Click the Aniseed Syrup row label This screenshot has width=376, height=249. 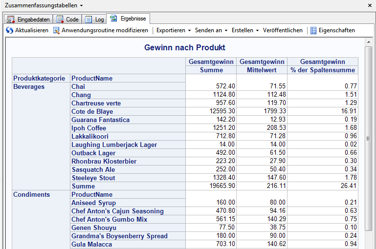click(x=93, y=203)
